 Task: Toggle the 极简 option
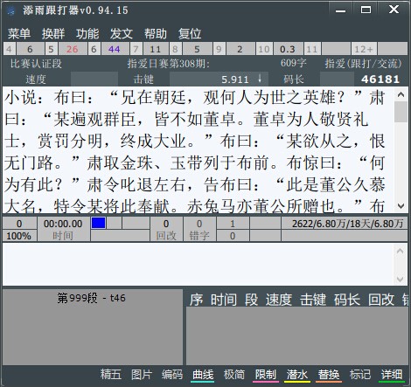pos(234,375)
